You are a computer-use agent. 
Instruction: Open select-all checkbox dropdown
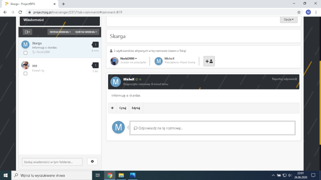[x=27, y=32]
